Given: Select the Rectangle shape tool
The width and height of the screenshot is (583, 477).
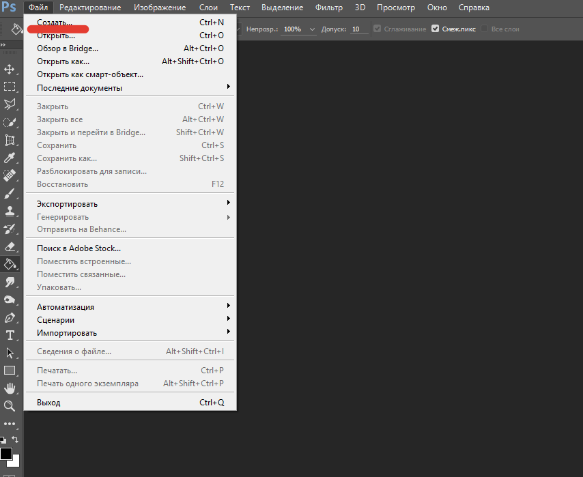Looking at the screenshot, I should 10,371.
